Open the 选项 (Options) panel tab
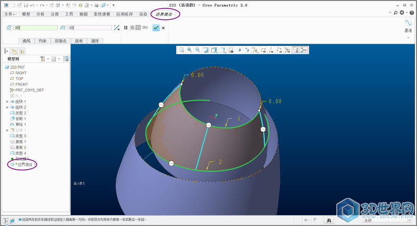Screen dimensions: 417x226 [79, 41]
